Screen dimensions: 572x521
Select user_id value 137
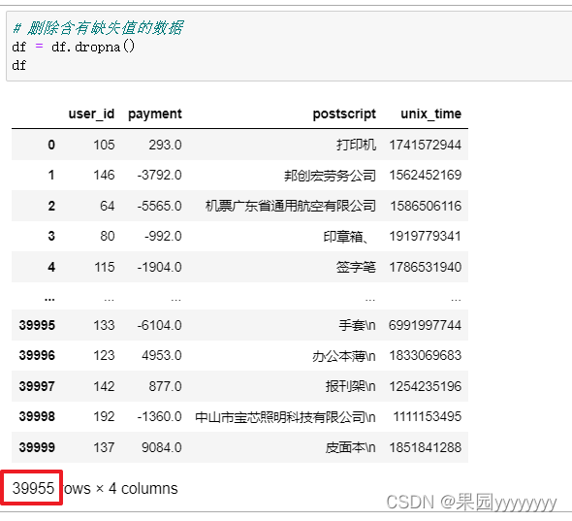[x=104, y=448]
